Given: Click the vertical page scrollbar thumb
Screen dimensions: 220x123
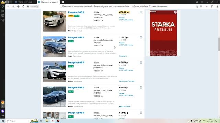Looking at the screenshot, I should 219,44.
